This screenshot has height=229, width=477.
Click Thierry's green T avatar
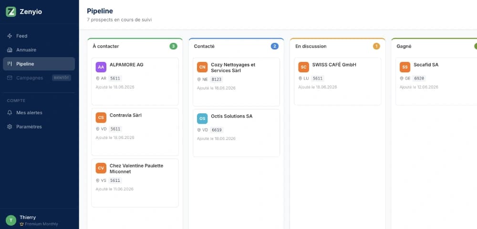[11, 220]
